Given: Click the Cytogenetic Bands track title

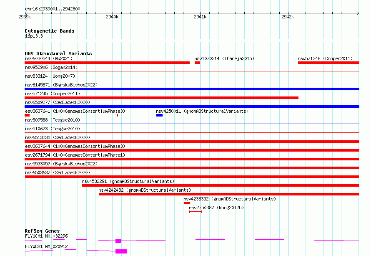Looking at the screenshot, I should (x=50, y=31).
